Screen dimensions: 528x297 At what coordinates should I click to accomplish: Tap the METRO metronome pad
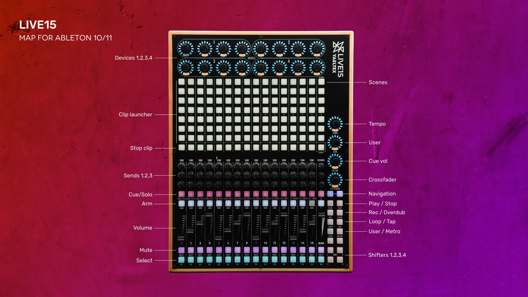pos(340,231)
